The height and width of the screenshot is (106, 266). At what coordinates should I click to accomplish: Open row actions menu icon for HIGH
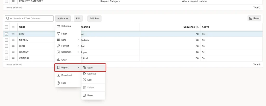click(14, 46)
